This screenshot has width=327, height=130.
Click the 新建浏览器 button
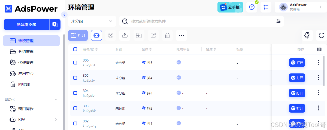click(26, 24)
